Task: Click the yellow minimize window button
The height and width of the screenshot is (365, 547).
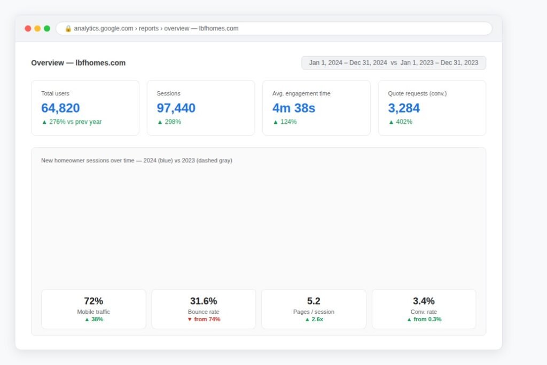Action: point(37,29)
